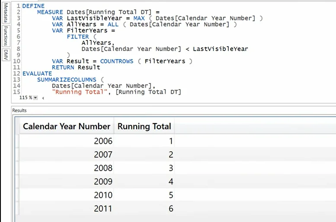Screen dimensions: 336x222
Task: Click the [Running Total DT] reference on line 15
Action: click(x=148, y=92)
